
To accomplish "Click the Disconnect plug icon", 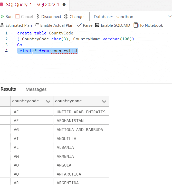I will coord(38,17).
